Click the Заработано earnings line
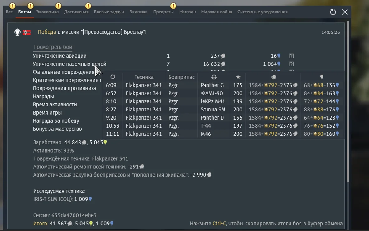This screenshot has width=369, height=231. (x=70, y=142)
